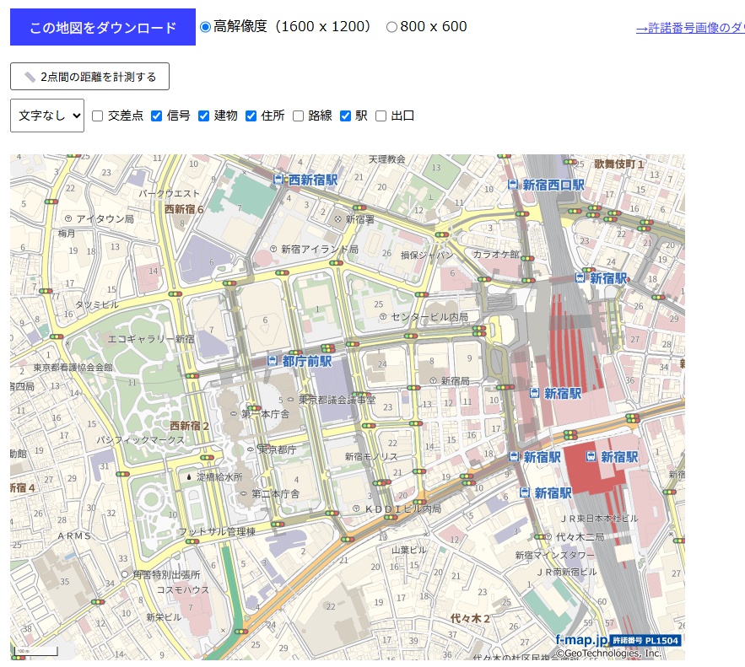Viewport: 745px width, 667px height.
Task: Click the カラオケ館 label
Action: [496, 254]
